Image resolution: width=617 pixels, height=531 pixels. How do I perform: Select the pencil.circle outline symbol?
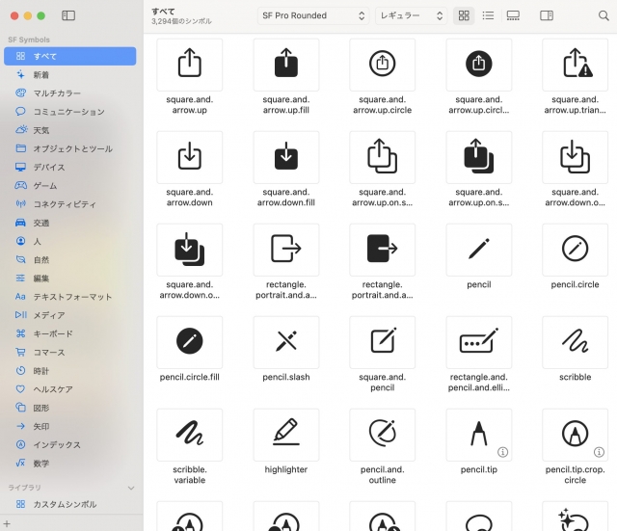575,250
